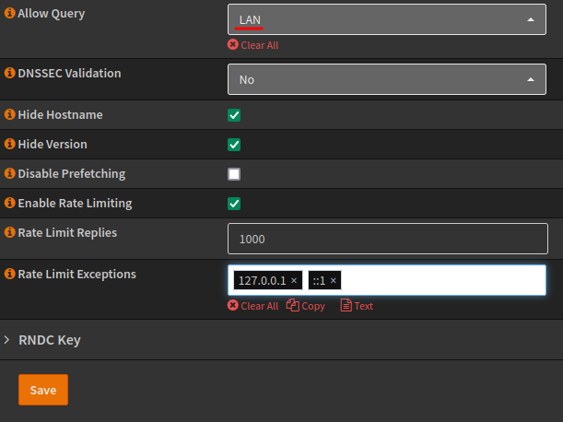Click the Copy clipboard icon

pos(293,305)
